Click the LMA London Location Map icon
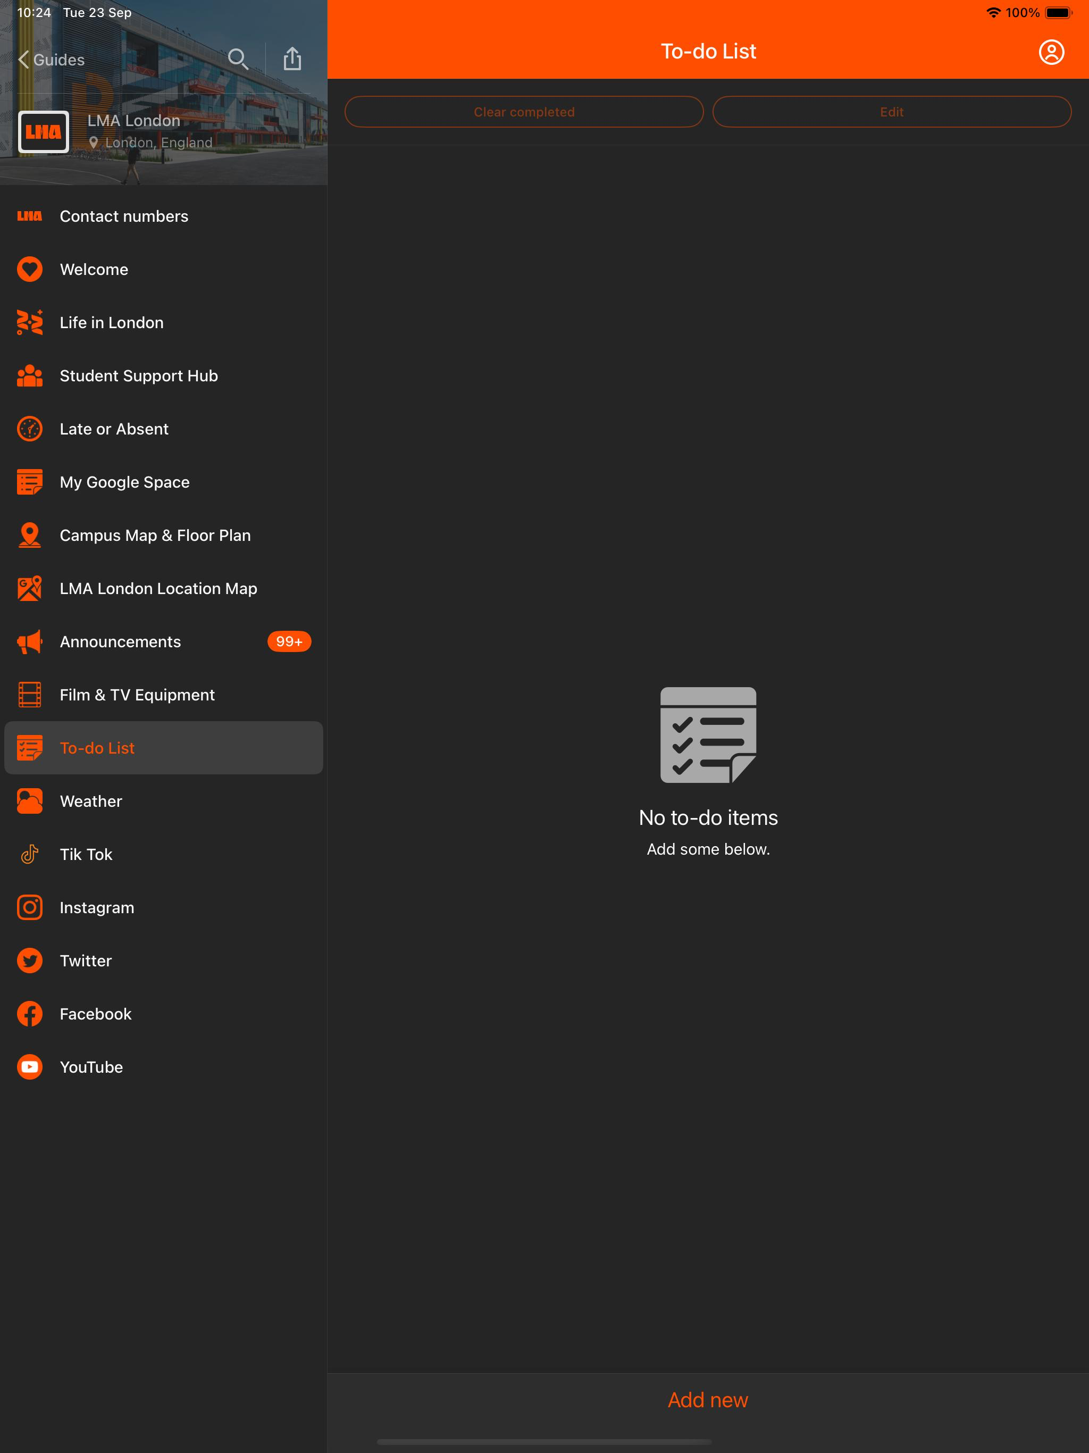The height and width of the screenshot is (1453, 1089). click(x=30, y=589)
